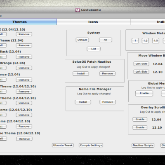Install the SolusOS Patch Nautilus
165x165 pixels.
point(81,73)
